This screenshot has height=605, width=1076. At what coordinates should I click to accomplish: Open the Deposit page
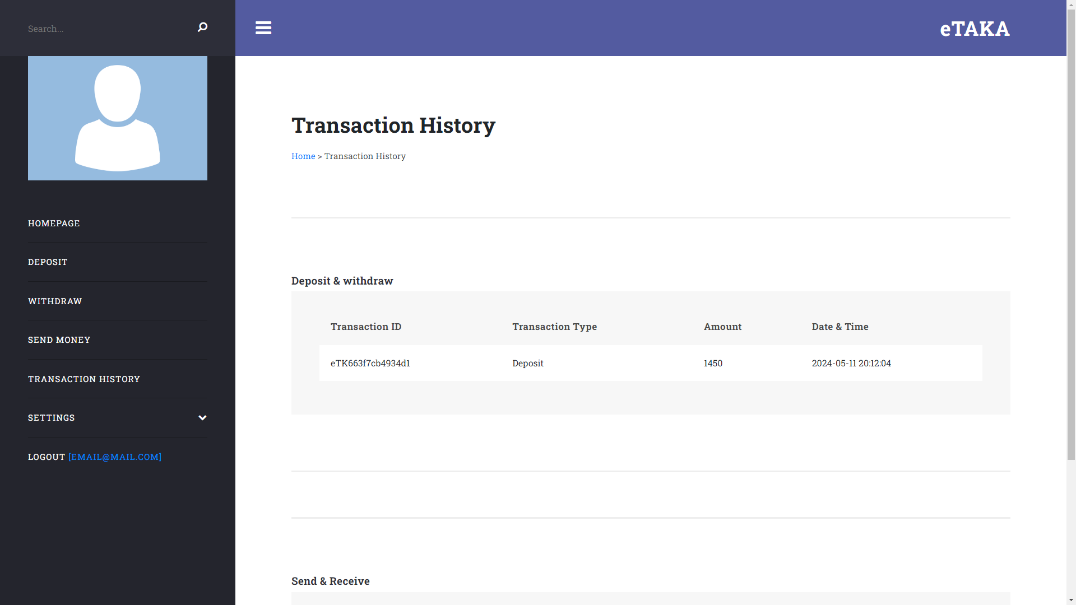point(48,262)
